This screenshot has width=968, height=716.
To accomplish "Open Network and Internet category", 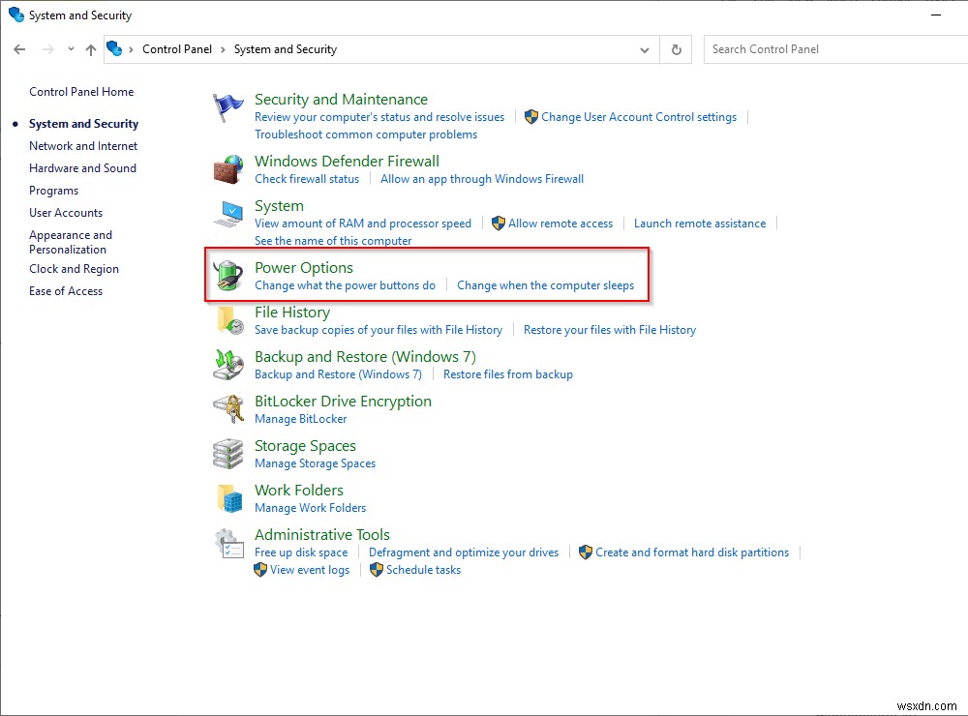I will pyautogui.click(x=83, y=146).
